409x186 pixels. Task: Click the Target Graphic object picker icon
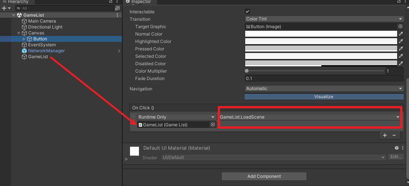[400, 26]
